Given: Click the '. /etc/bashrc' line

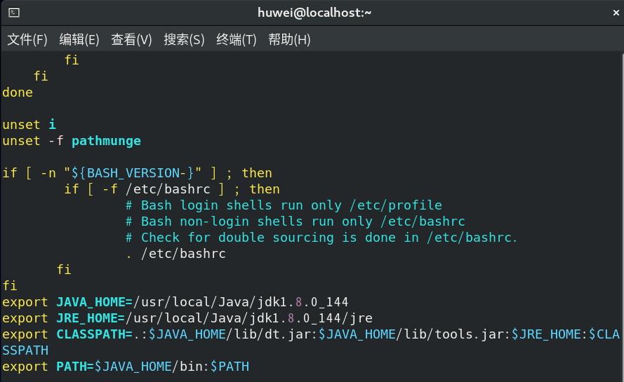Looking at the screenshot, I should point(176,254).
